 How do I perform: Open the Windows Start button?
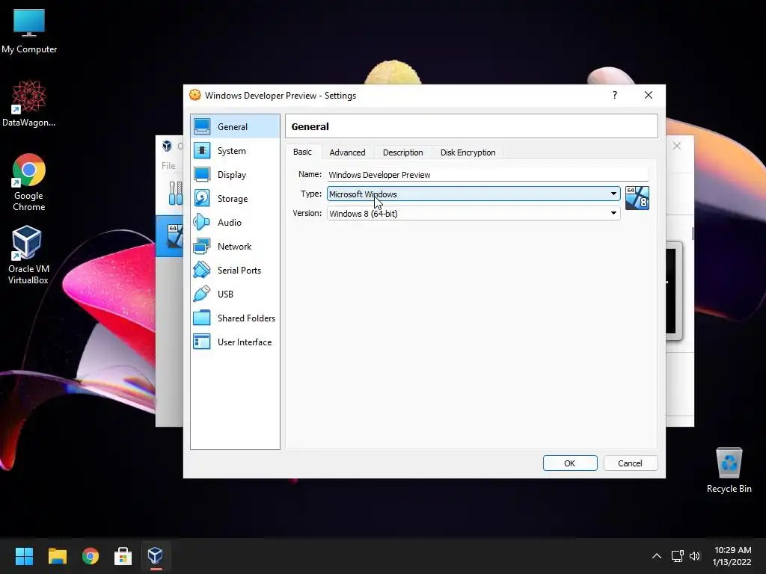pos(24,556)
